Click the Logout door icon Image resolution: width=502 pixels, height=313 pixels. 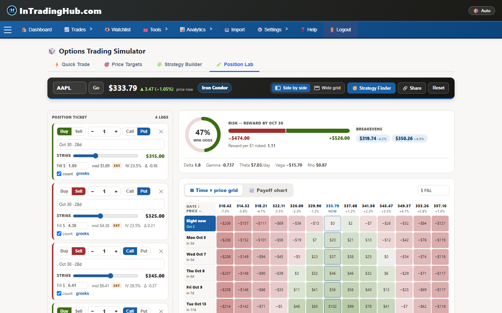click(332, 30)
